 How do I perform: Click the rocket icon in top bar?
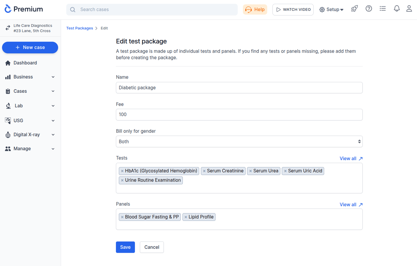(354, 9)
